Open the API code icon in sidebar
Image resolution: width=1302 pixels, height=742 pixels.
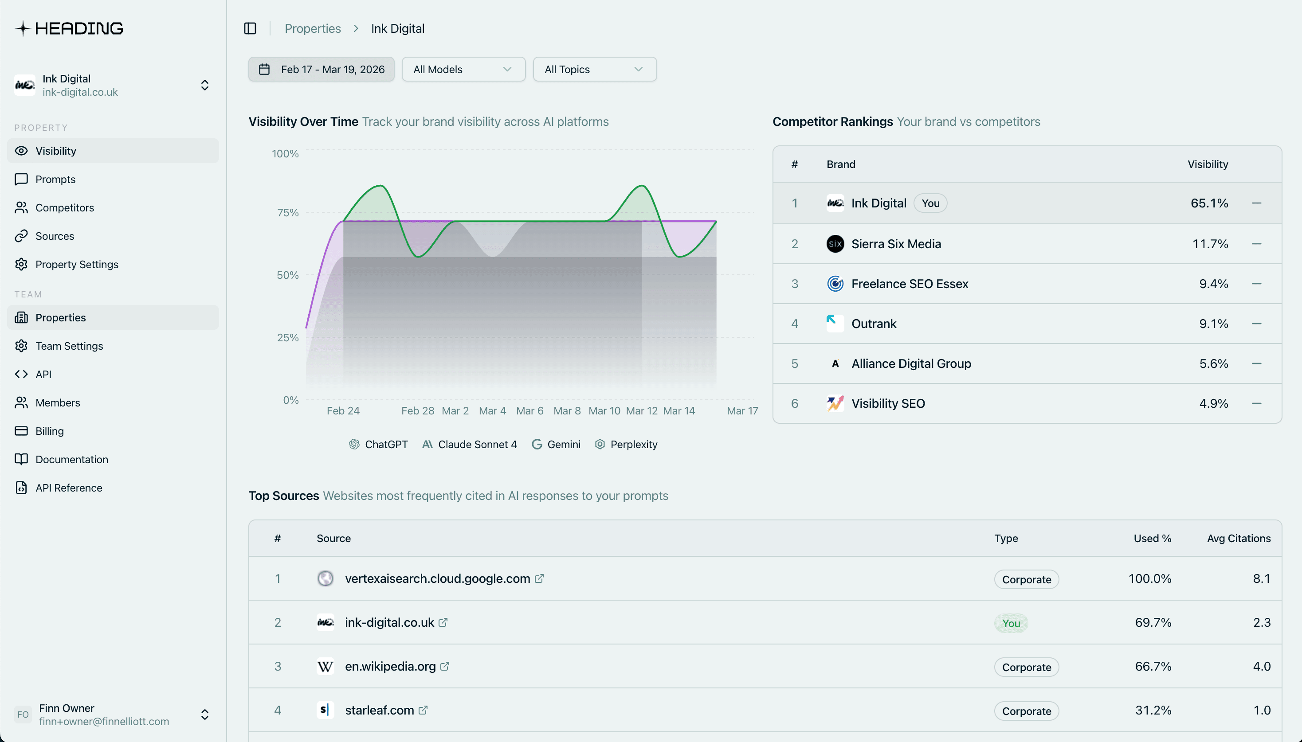(x=21, y=374)
